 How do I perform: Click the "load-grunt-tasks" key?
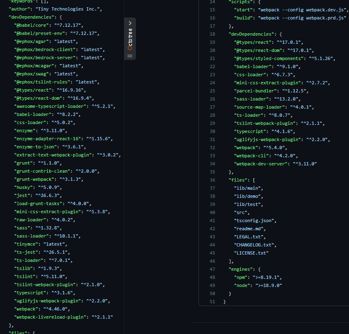[38, 203]
